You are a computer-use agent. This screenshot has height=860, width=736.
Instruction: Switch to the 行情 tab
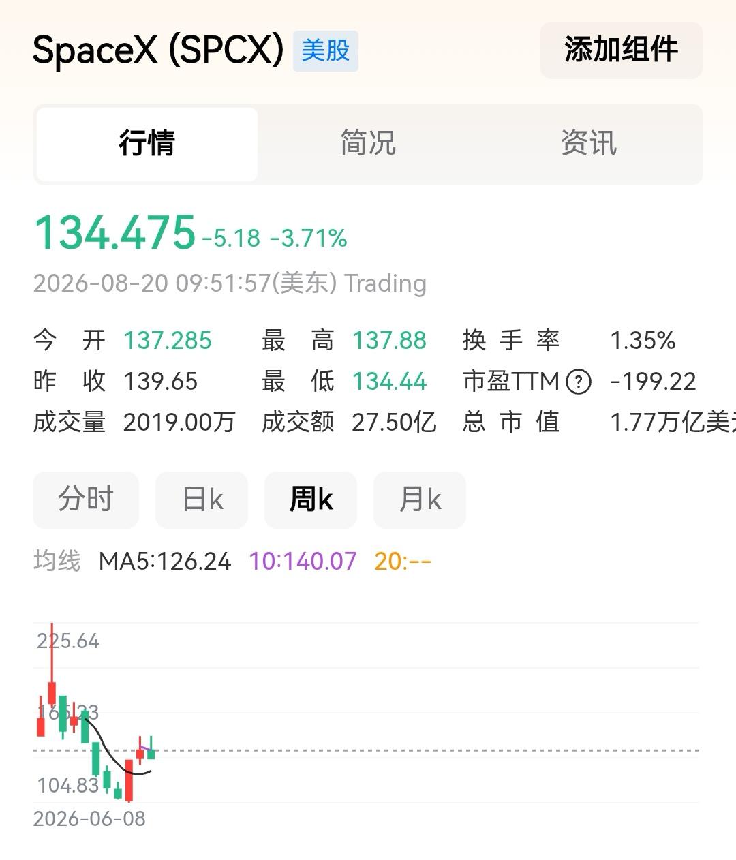(x=147, y=144)
